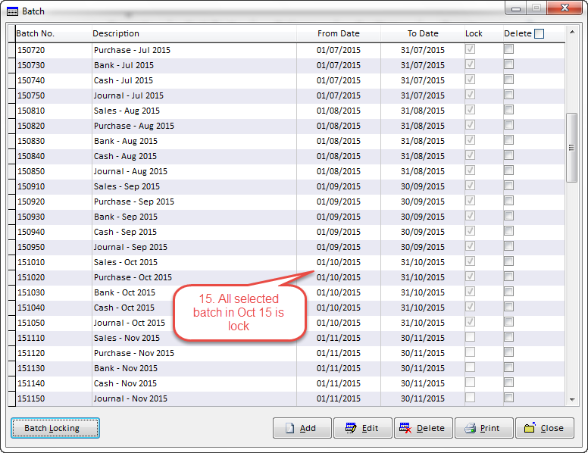The image size is (588, 453).
Task: Click the From Date column header
Action: [x=338, y=33]
